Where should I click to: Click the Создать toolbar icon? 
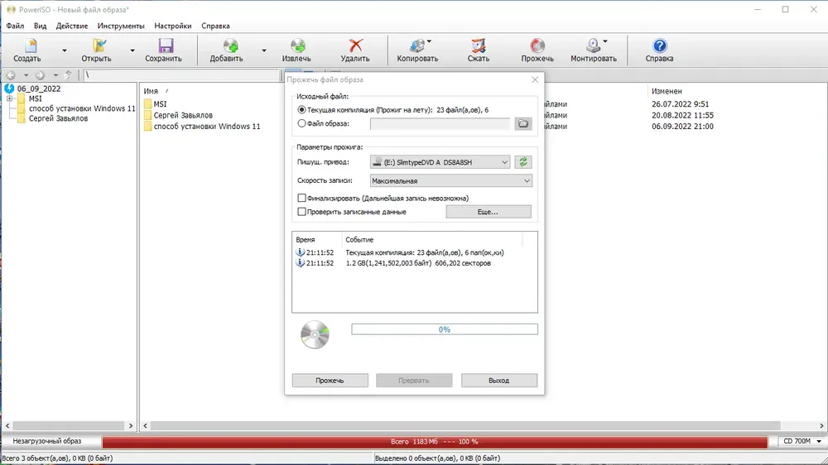tap(29, 46)
